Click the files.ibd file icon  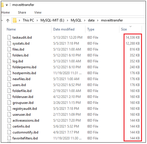pos(9,49)
